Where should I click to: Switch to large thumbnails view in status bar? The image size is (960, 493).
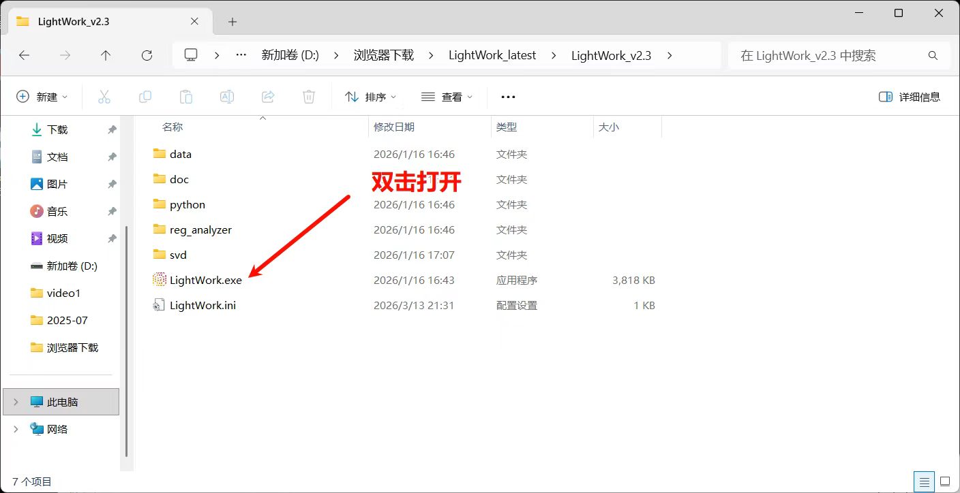point(944,481)
